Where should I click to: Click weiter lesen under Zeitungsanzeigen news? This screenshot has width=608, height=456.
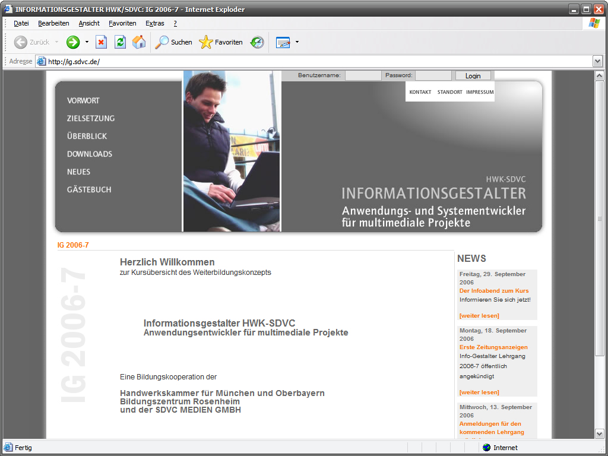[479, 392]
